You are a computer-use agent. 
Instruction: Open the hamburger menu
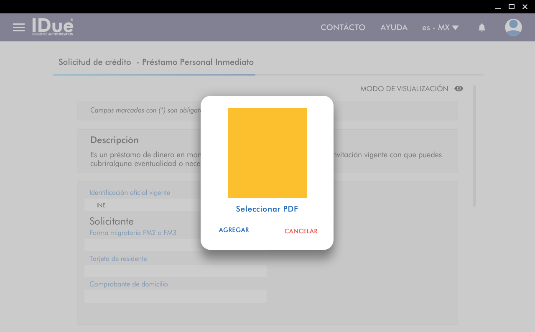[x=19, y=28]
